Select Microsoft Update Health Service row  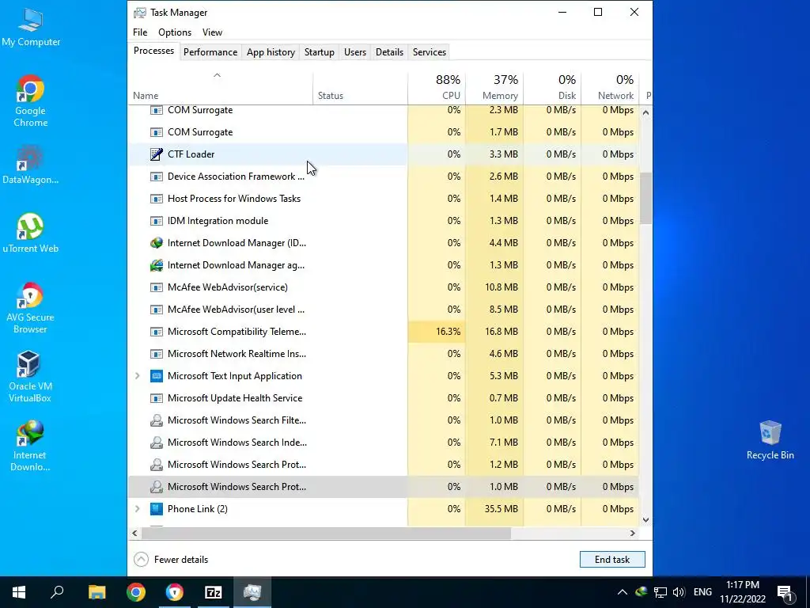tap(384, 398)
